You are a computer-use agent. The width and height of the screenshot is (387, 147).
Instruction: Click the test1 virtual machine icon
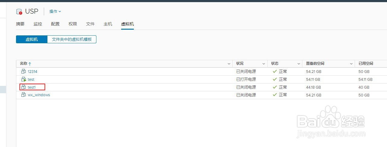pyautogui.click(x=24, y=87)
